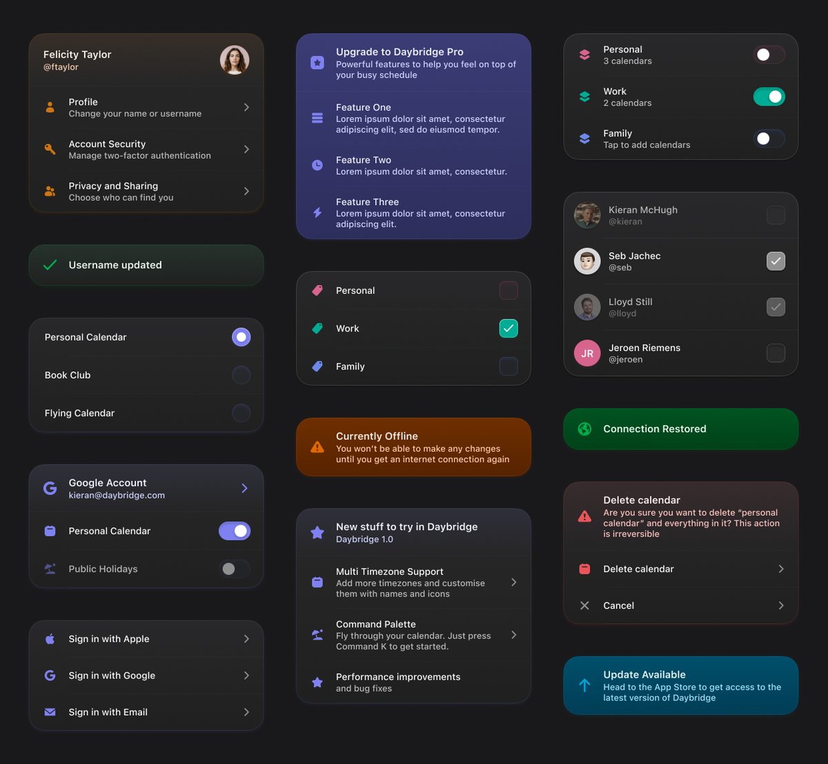The width and height of the screenshot is (828, 764).
Task: Click the pink layers icon beside Personal calendars
Action: (x=584, y=55)
